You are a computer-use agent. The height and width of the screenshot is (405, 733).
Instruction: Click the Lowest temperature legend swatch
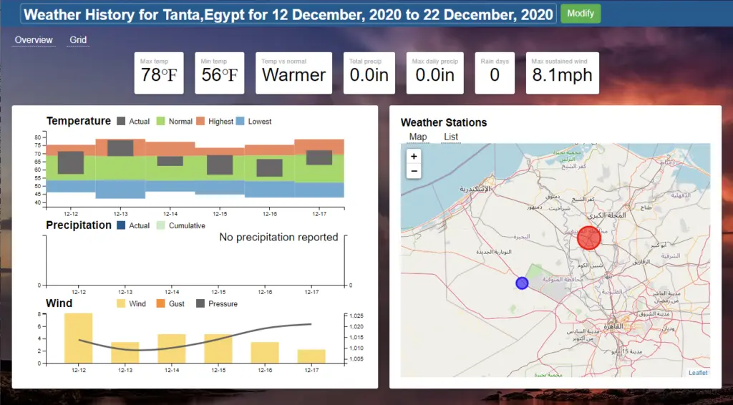(x=241, y=122)
